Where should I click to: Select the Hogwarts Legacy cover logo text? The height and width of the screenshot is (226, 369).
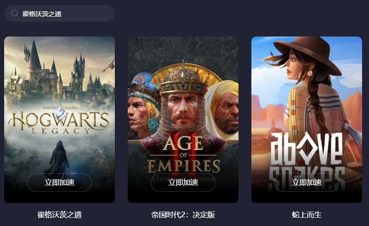point(59,122)
